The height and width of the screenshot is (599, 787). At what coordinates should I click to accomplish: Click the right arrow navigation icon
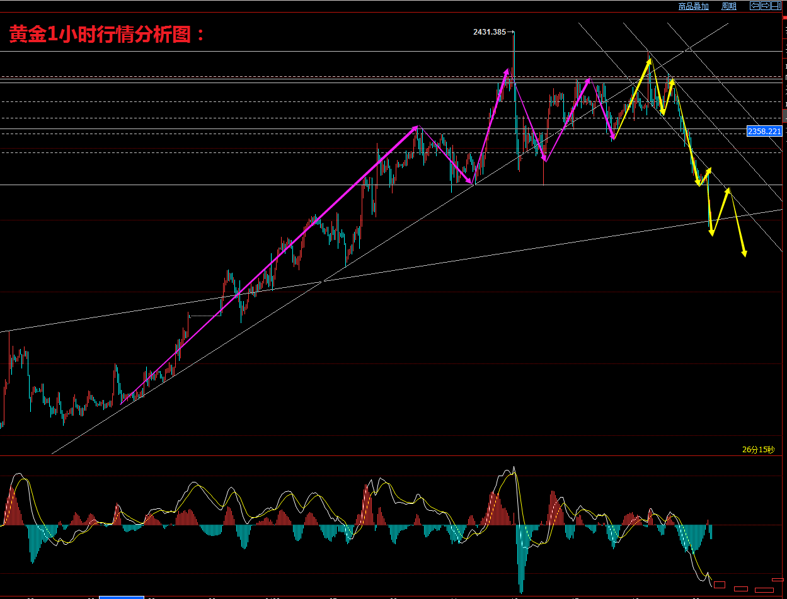(765, 6)
